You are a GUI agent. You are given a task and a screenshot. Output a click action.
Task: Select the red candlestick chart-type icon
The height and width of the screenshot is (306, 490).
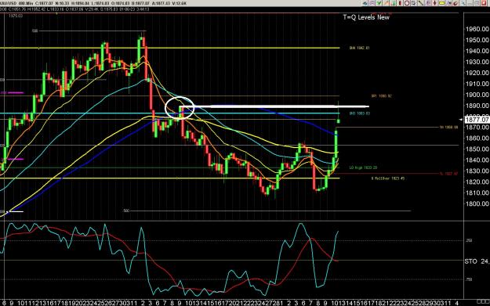[x=400, y=3]
